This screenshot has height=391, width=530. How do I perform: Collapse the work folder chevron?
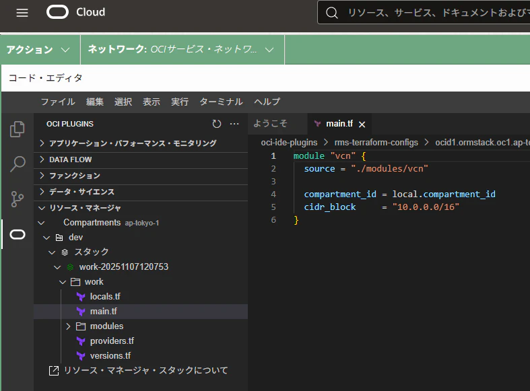pyautogui.click(x=63, y=282)
